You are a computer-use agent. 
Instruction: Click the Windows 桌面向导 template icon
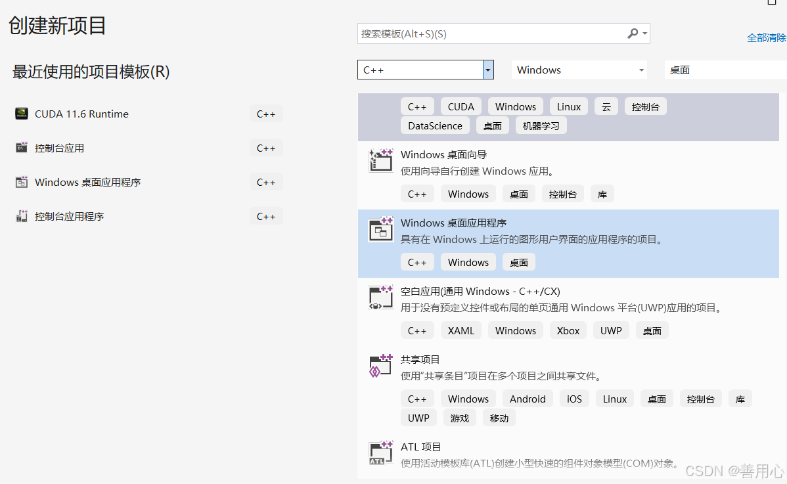click(x=381, y=160)
